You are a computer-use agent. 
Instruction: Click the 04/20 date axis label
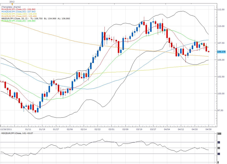[x=195, y=129]
